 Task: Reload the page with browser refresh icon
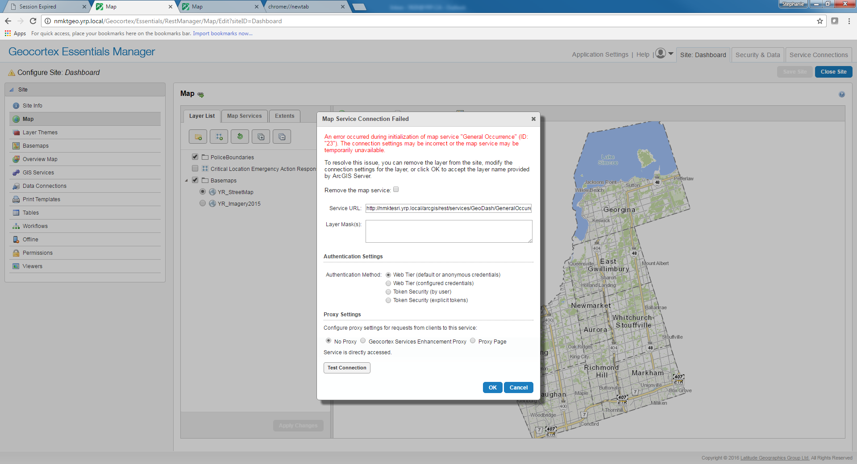(x=33, y=21)
